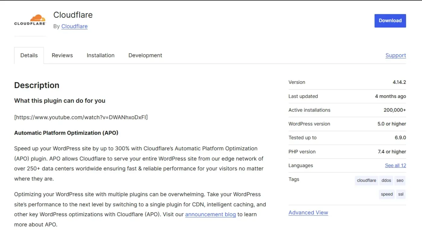Image resolution: width=422 pixels, height=230 pixels.
Task: Click the 6.9.0 tested up to value
Action: [x=400, y=138]
